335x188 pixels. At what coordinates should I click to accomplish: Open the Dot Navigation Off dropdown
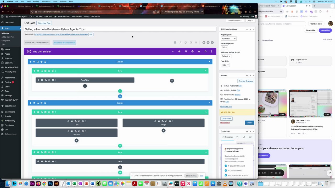(224, 47)
